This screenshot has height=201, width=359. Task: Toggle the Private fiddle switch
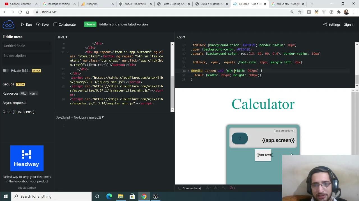(x=5, y=71)
